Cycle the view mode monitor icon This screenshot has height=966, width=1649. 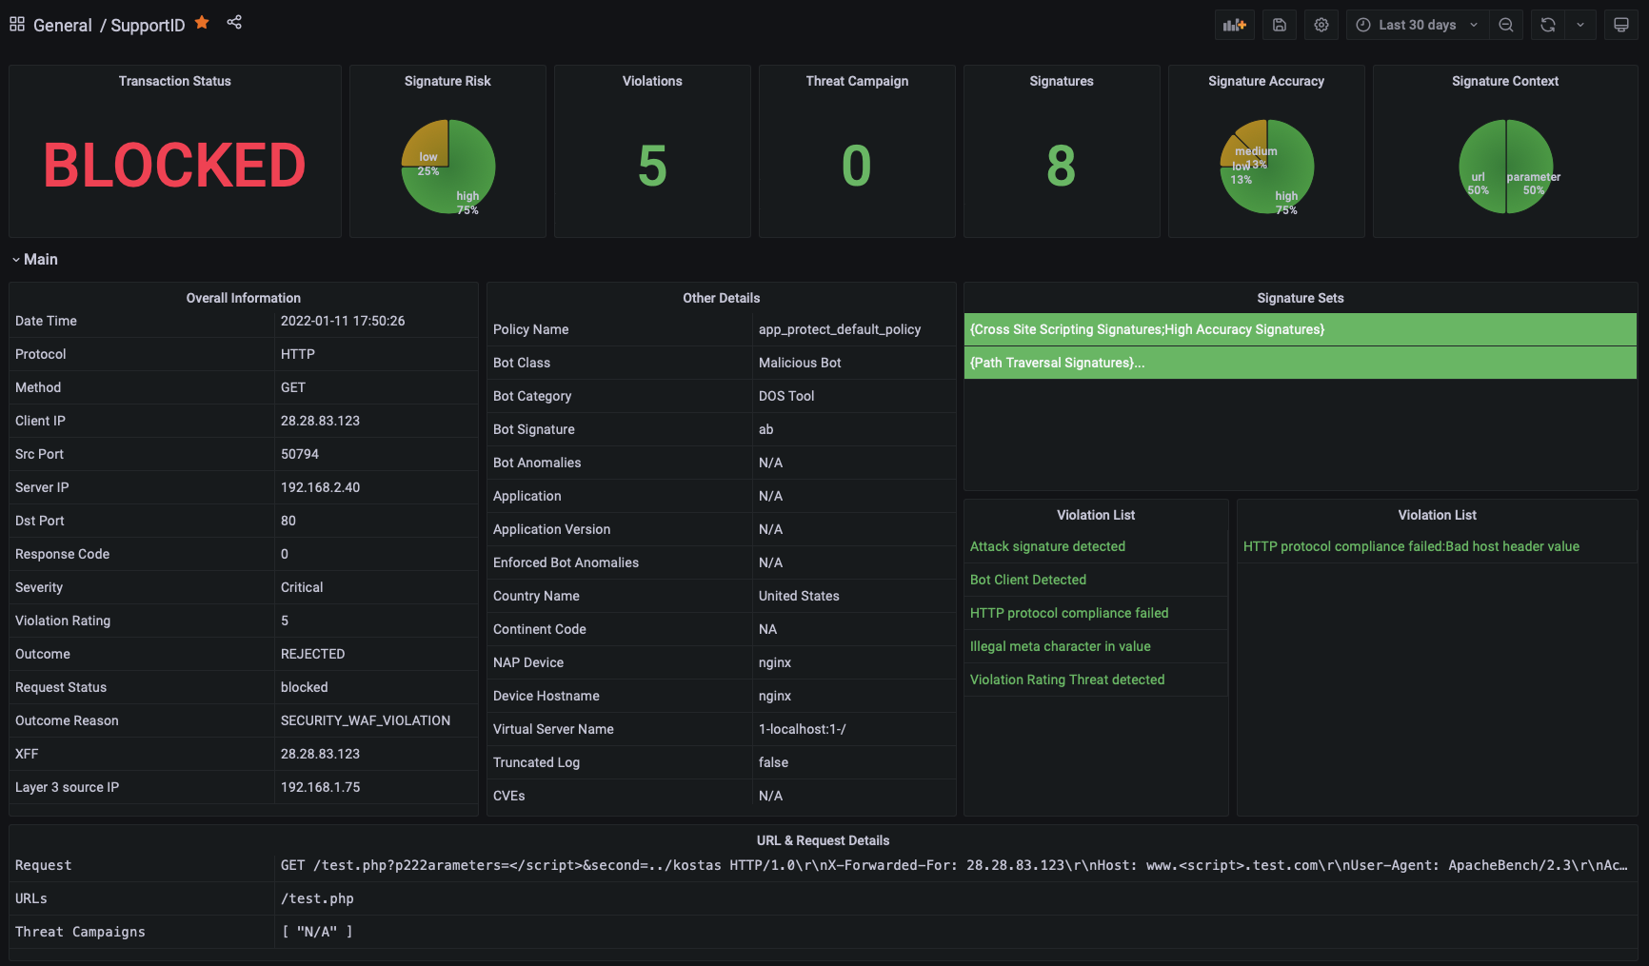[x=1621, y=25]
